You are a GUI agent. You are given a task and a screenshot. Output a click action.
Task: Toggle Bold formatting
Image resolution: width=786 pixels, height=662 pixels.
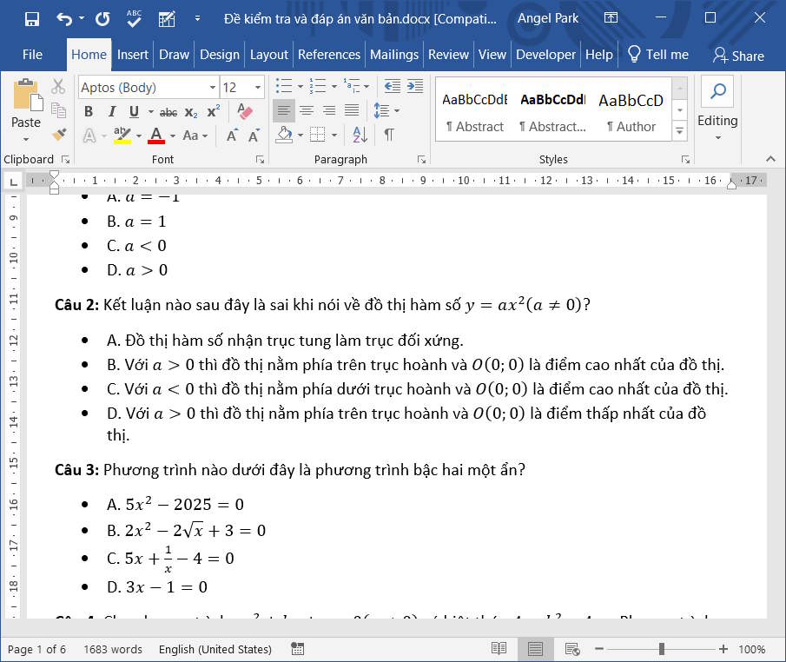[88, 112]
